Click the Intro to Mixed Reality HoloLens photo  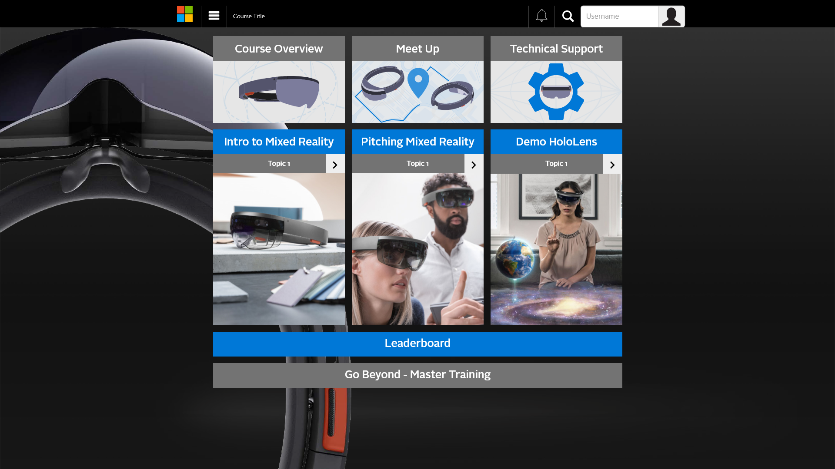click(x=279, y=249)
